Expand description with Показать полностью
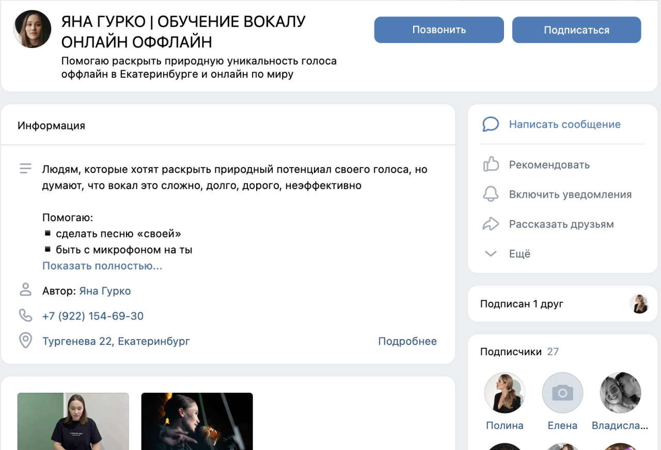The height and width of the screenshot is (450, 661). click(x=102, y=266)
